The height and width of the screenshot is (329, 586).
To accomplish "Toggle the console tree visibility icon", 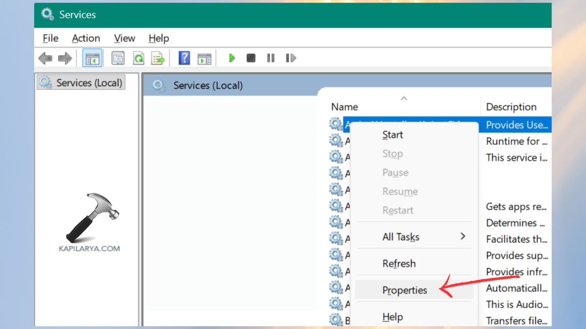I will pyautogui.click(x=92, y=58).
